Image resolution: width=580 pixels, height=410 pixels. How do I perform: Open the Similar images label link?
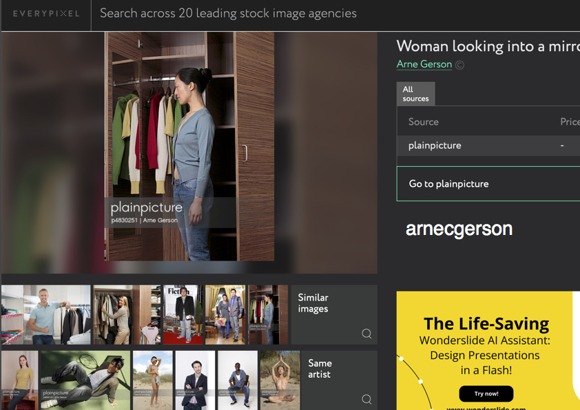pos(313,303)
